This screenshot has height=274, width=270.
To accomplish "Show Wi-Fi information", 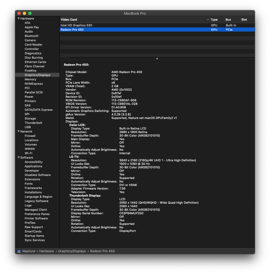I will click(x=28, y=153).
